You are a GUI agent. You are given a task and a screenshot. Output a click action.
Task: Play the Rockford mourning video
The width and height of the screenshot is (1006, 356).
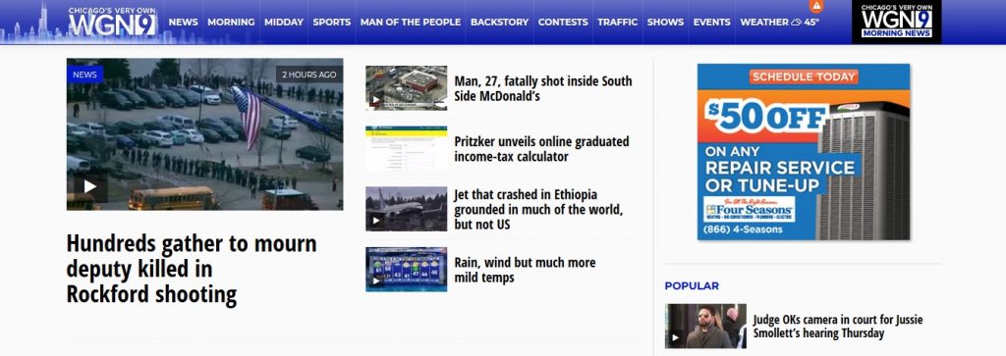[90, 186]
